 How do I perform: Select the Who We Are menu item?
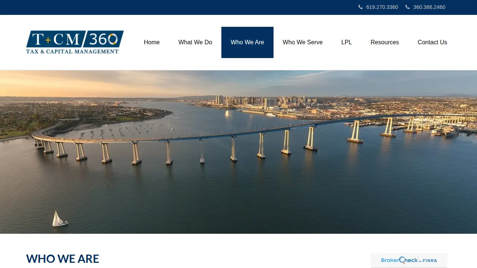pyautogui.click(x=247, y=42)
